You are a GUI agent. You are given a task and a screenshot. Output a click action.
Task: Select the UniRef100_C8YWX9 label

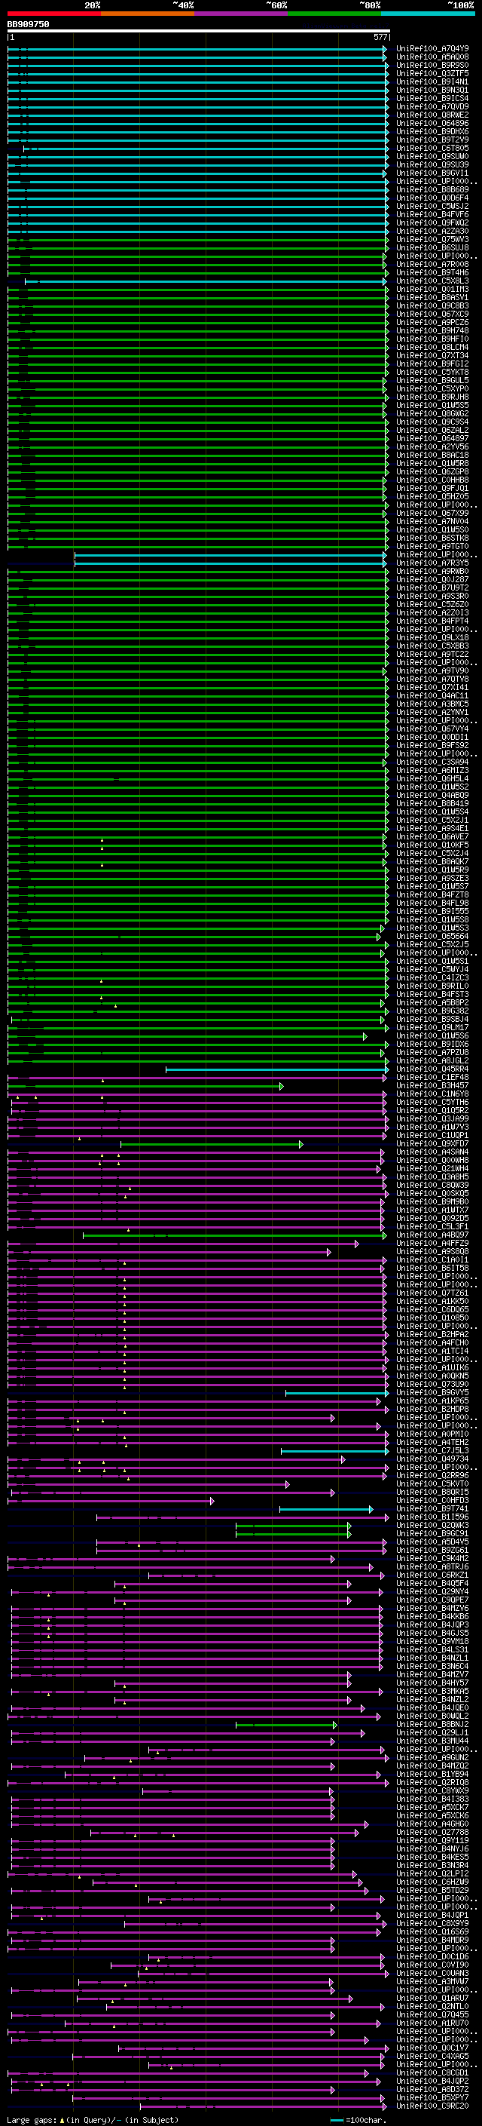coord(432,1791)
